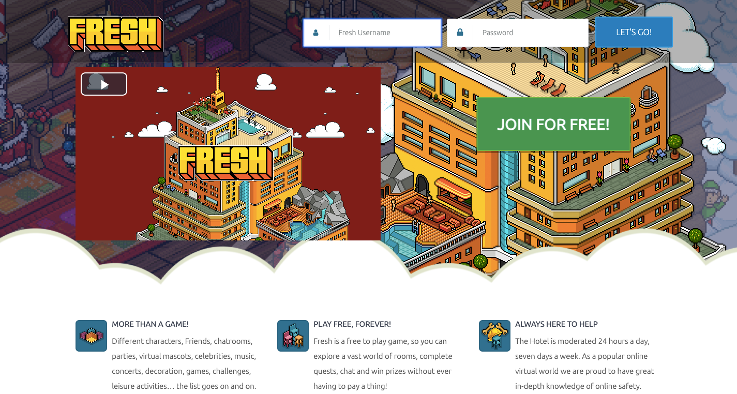Image resolution: width=737 pixels, height=394 pixels.
Task: Click the green JOIN FOR FREE! button
Action: [553, 125]
